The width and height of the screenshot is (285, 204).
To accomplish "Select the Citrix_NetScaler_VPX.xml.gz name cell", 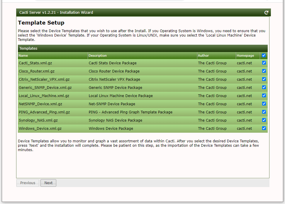I will pos(53,79).
